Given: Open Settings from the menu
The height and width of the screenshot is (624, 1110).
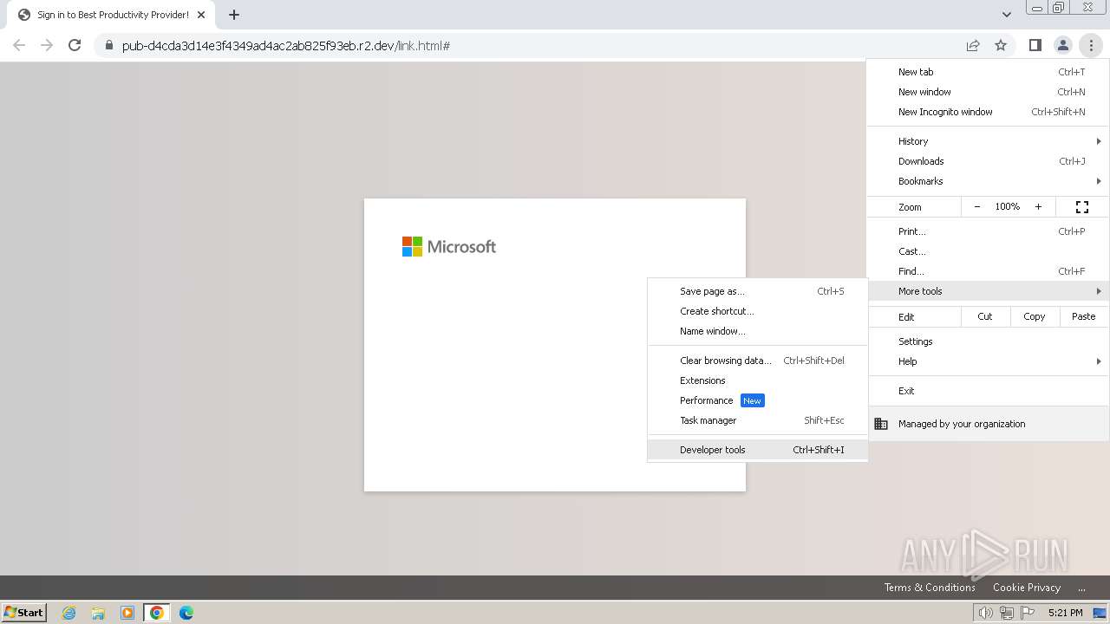Looking at the screenshot, I should [989, 341].
